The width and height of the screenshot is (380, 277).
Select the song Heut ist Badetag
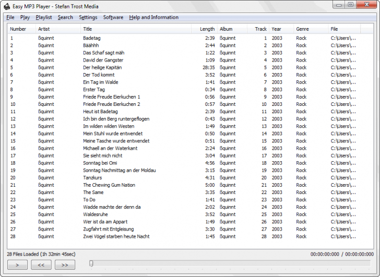tap(100, 112)
